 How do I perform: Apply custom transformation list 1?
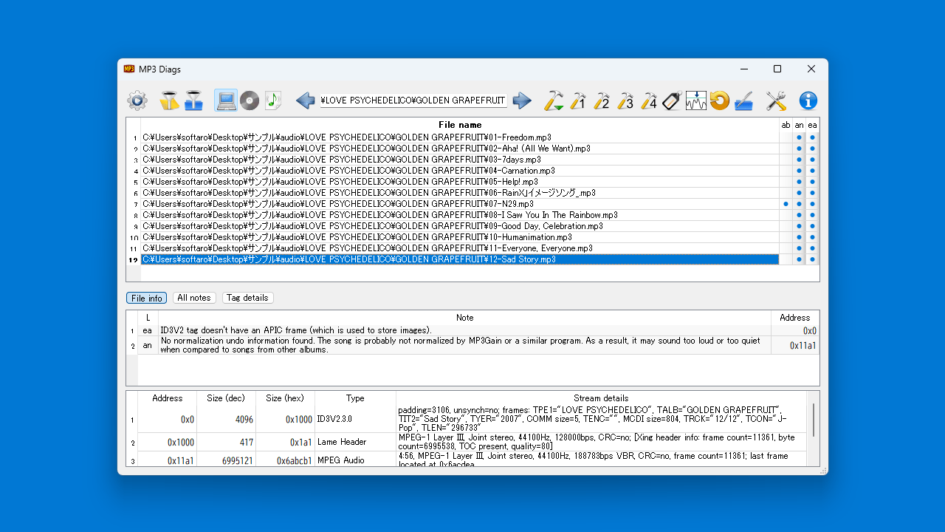coord(577,100)
